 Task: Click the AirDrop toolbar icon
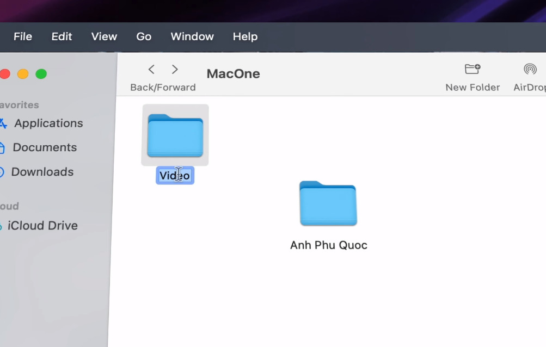530,69
